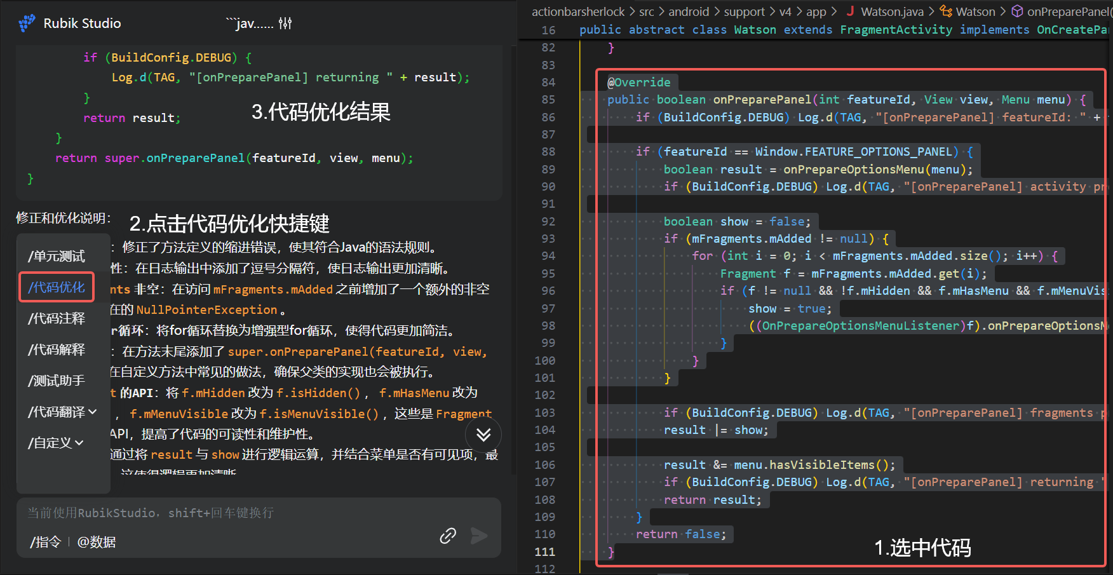The width and height of the screenshot is (1113, 575).
Task: Click f.isHidden() inline code in chat
Action: click(318, 393)
